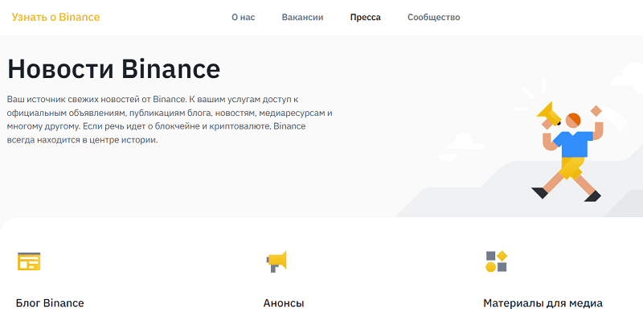
Task: Click the running man megaphone illustration
Action: (x=568, y=152)
